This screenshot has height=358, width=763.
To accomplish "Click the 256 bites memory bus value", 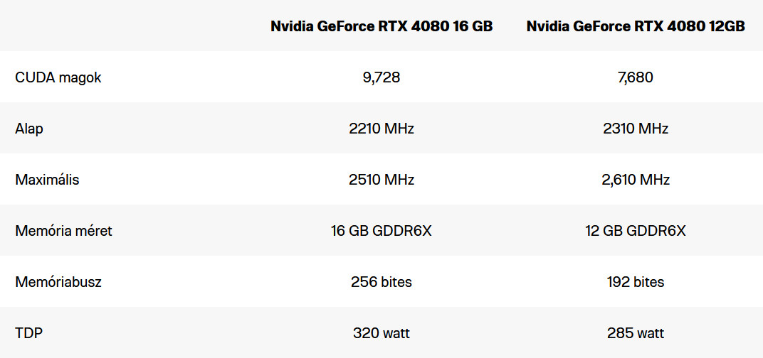I will click(x=381, y=282).
